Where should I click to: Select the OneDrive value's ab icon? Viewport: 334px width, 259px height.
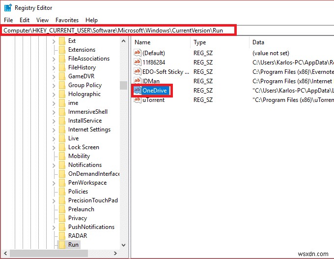tap(138, 90)
